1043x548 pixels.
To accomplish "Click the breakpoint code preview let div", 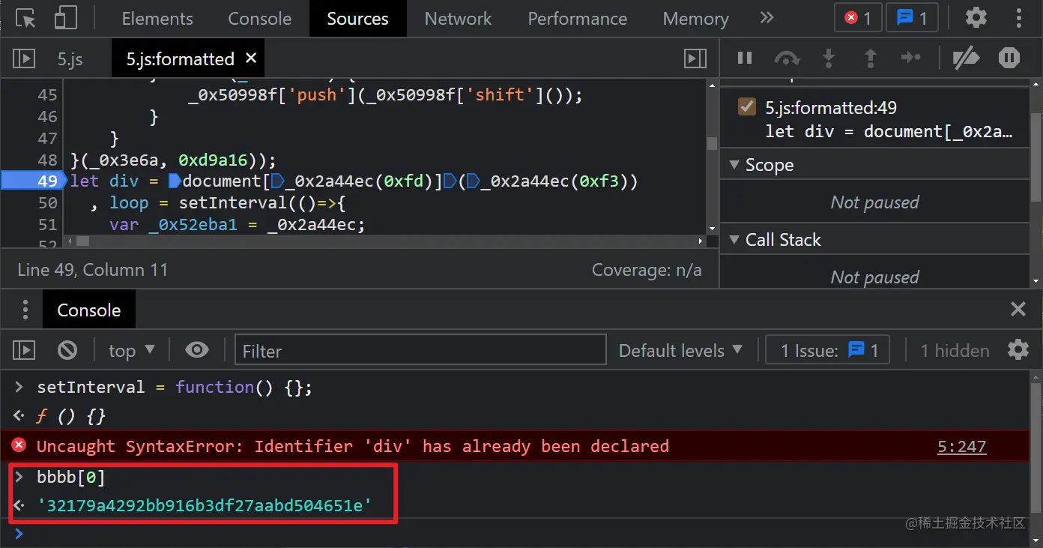I will (889, 132).
